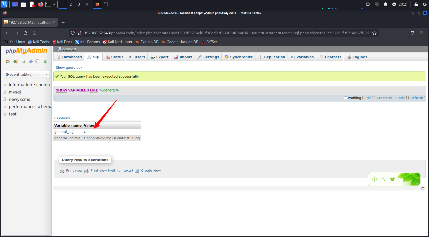Open the MySQL documentation pages icon
429x237 pixels.
coord(37,61)
